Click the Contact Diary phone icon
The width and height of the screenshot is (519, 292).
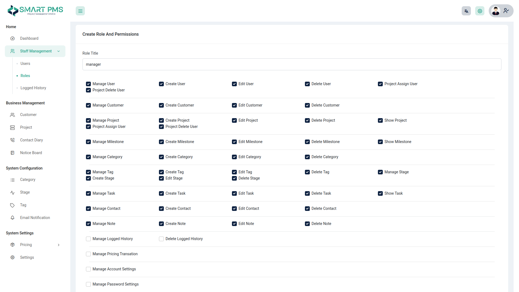tap(12, 140)
